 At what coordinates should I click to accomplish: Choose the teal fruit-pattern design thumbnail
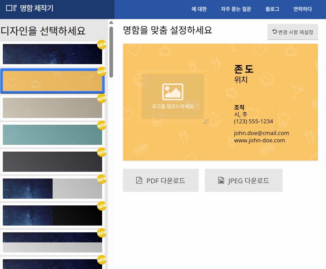(52, 135)
